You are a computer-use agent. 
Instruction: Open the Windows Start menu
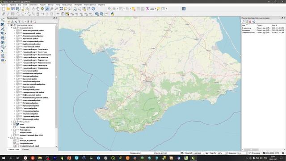(x=3, y=158)
